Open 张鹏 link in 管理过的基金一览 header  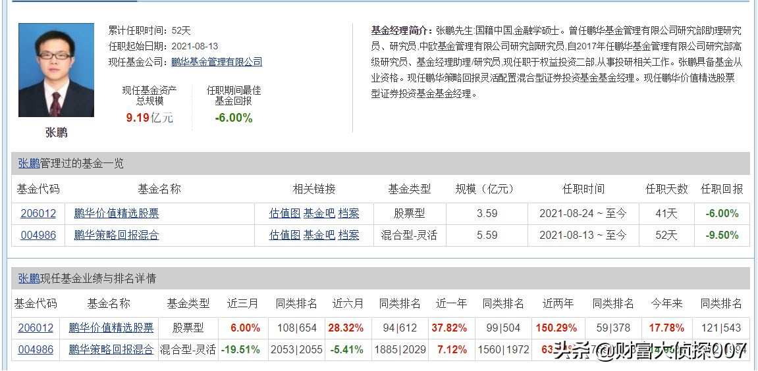point(29,163)
